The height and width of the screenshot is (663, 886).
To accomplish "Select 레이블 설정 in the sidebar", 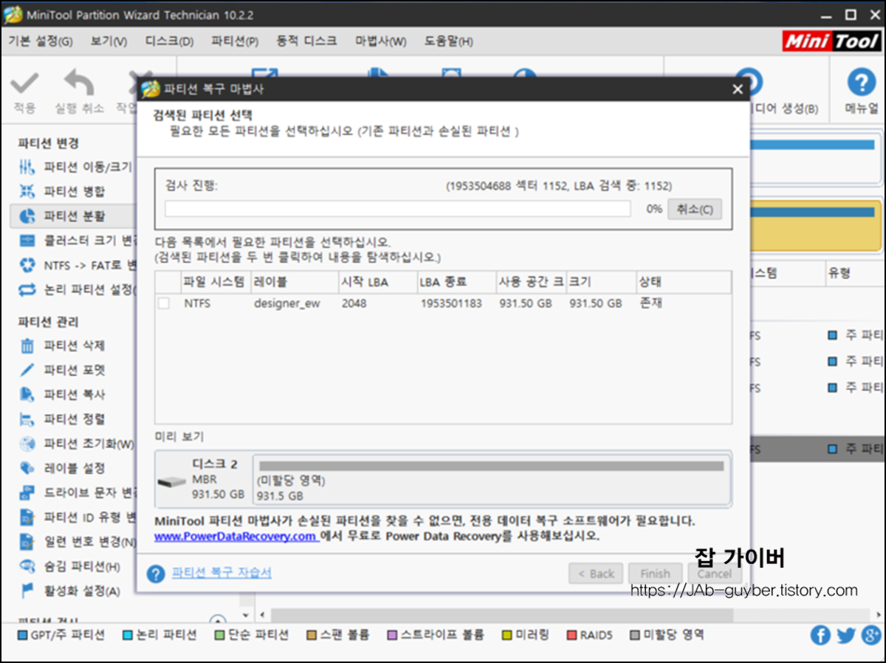I will pyautogui.click(x=62, y=468).
